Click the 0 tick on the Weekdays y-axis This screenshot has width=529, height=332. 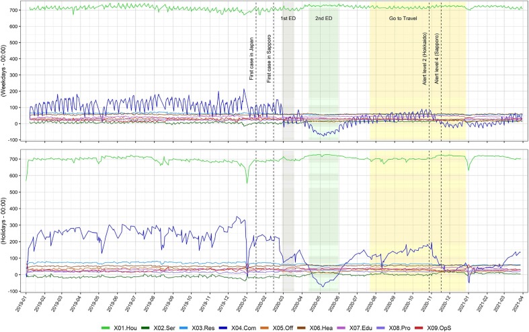(x=16, y=124)
